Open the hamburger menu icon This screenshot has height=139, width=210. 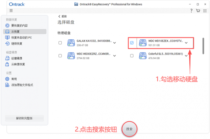(x=11, y=11)
